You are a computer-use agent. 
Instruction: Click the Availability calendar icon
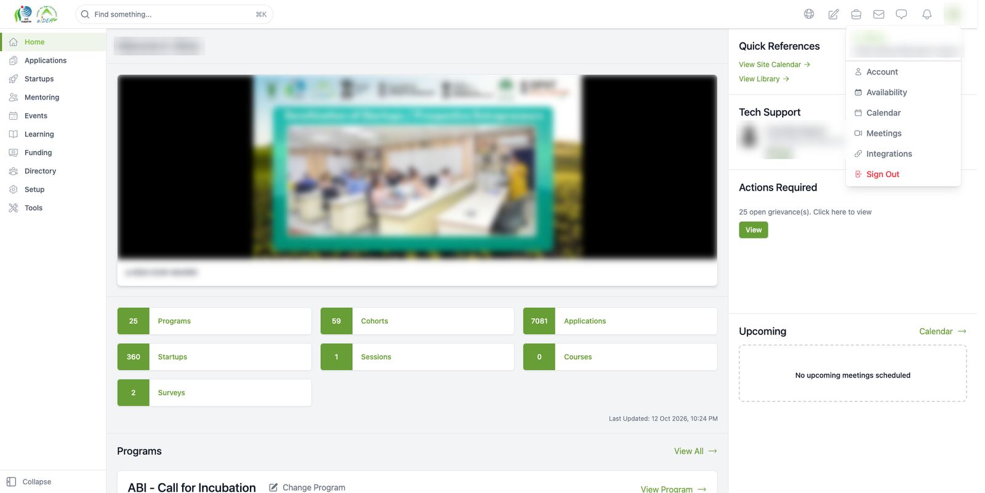(x=858, y=92)
